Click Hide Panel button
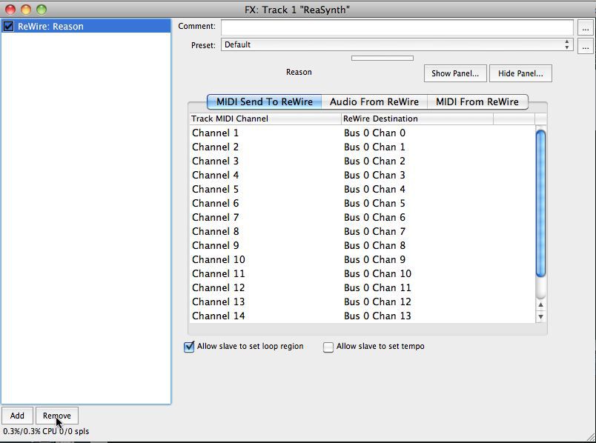The image size is (596, 443). pyautogui.click(x=520, y=73)
